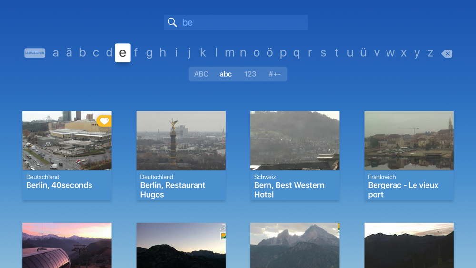Hit the LEERZEICHEN space key

[35, 53]
